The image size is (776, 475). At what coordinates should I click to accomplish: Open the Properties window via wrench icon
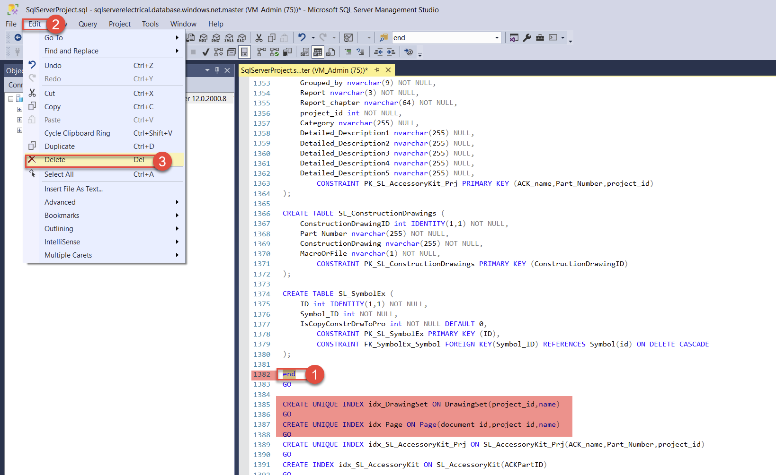pyautogui.click(x=527, y=37)
